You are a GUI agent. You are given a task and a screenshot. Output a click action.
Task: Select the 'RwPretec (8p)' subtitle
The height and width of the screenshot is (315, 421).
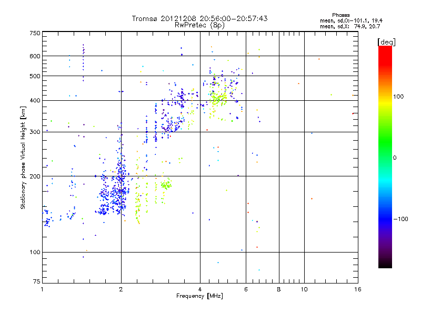(199, 25)
